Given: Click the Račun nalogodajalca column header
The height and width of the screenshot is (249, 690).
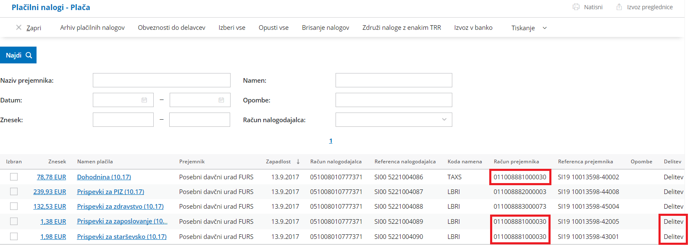Looking at the screenshot, I should (x=336, y=161).
